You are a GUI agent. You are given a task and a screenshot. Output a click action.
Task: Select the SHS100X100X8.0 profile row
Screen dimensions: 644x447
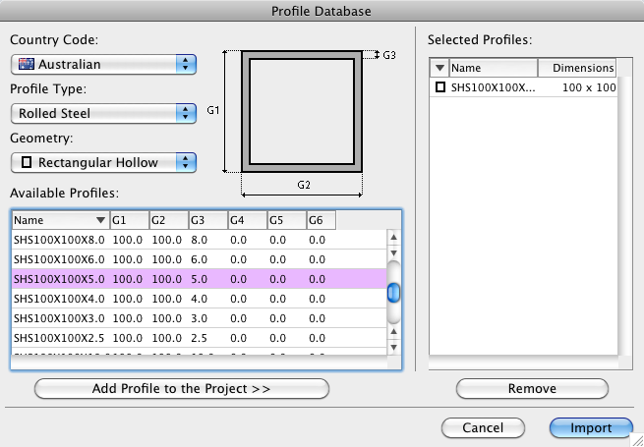coord(197,239)
